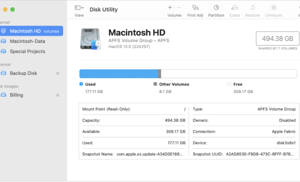The height and width of the screenshot is (182, 300).
Task: Click the white Free legend swatch
Action: [x=229, y=84]
